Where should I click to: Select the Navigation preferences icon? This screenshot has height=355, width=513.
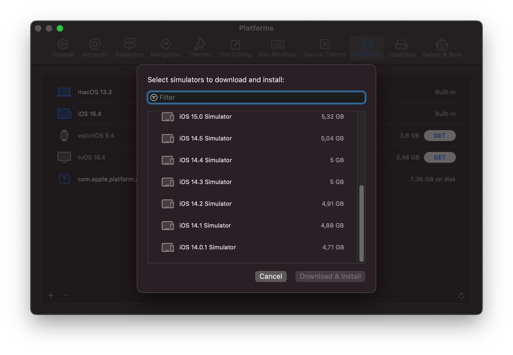165,47
